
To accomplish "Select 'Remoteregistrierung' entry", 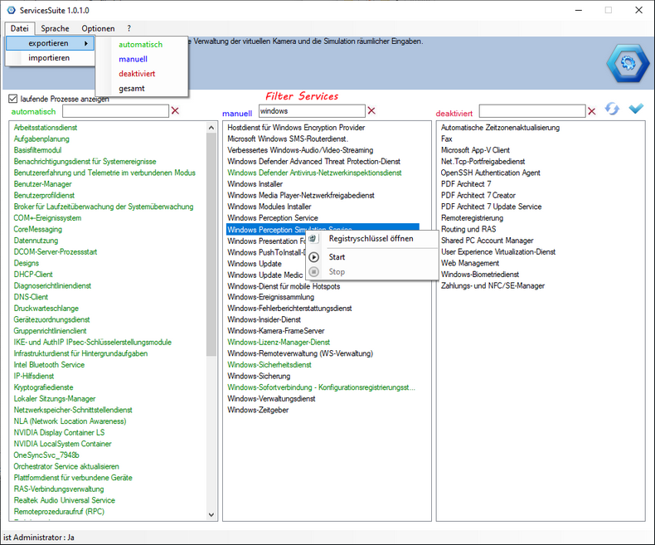I will (472, 217).
